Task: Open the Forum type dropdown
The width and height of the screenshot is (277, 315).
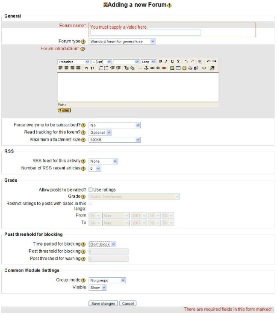Action: coord(122,42)
